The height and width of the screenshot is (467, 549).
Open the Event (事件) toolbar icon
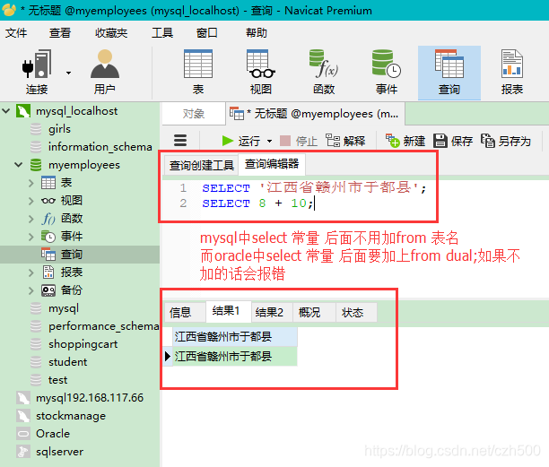(387, 72)
